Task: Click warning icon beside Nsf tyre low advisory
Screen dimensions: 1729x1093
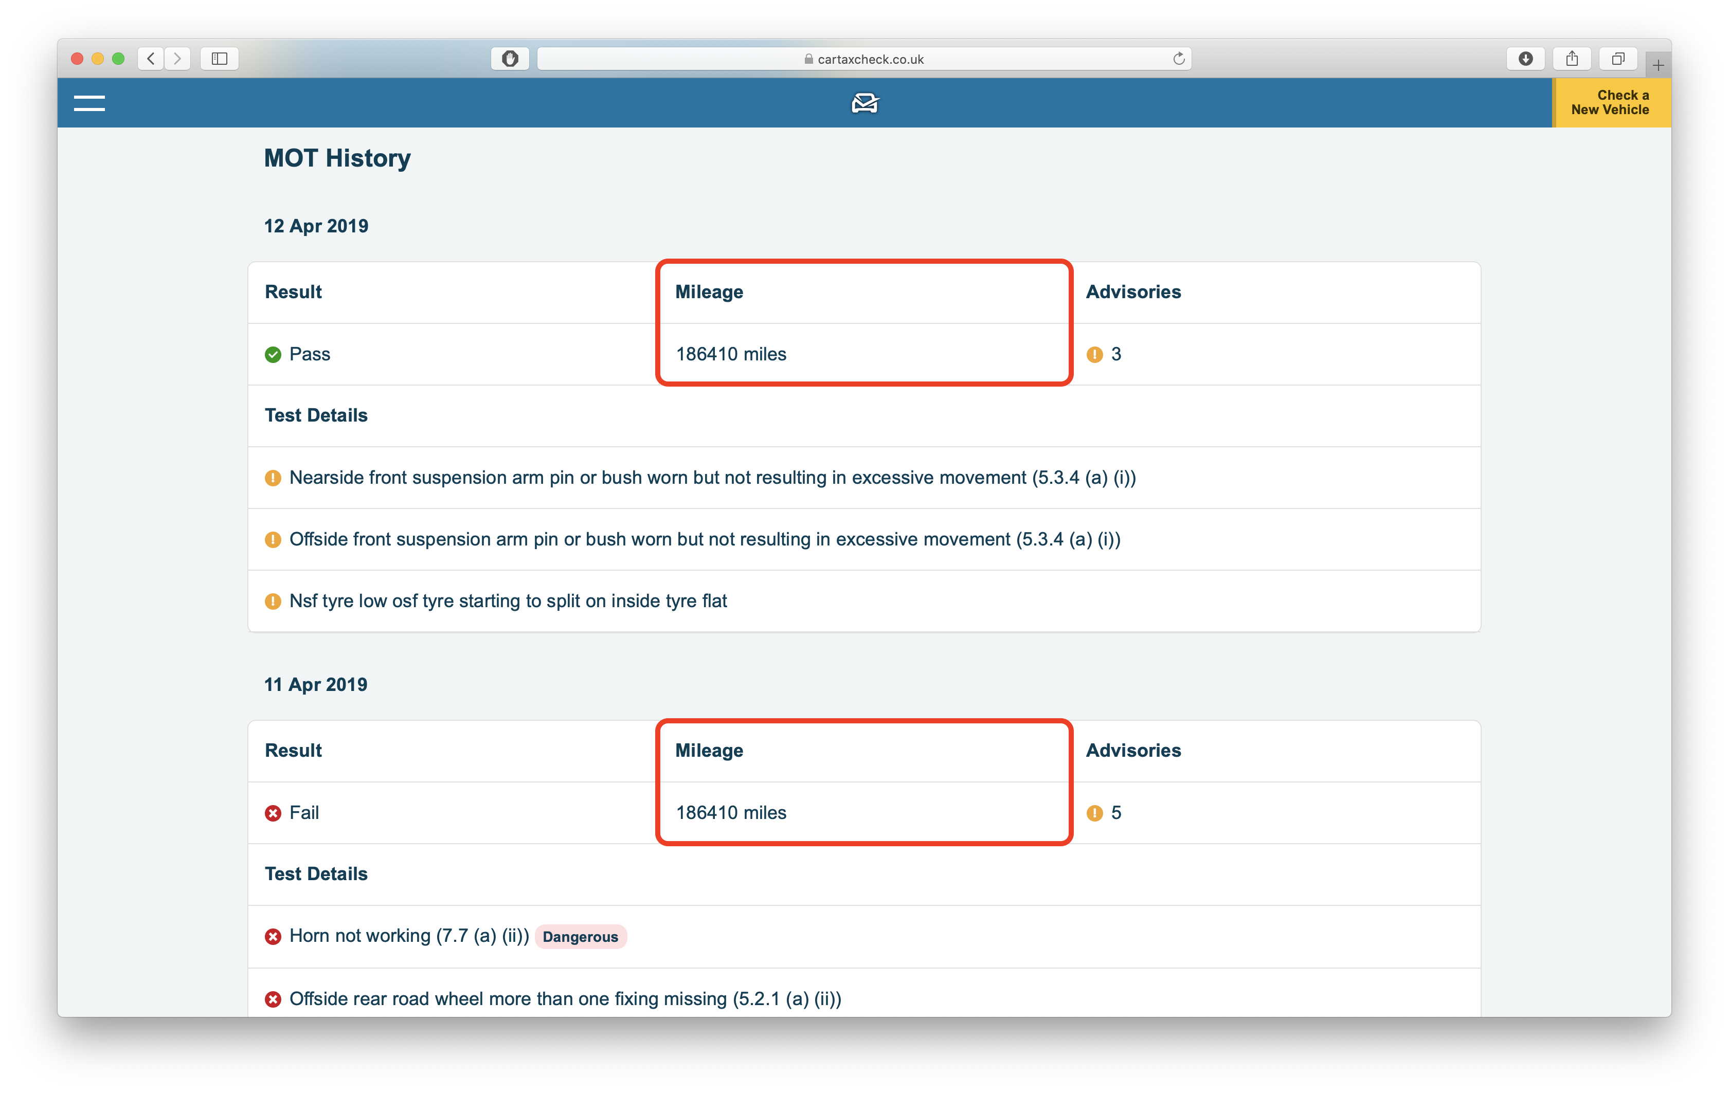Action: point(273,602)
